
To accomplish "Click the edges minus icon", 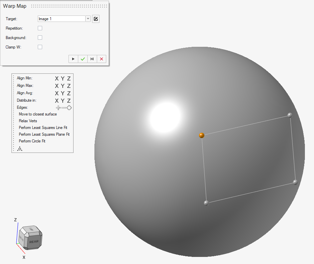I will click(x=64, y=108).
